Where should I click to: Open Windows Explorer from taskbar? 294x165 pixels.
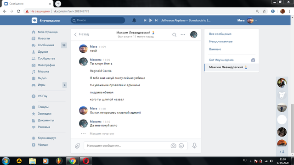pyautogui.click(x=33, y=161)
